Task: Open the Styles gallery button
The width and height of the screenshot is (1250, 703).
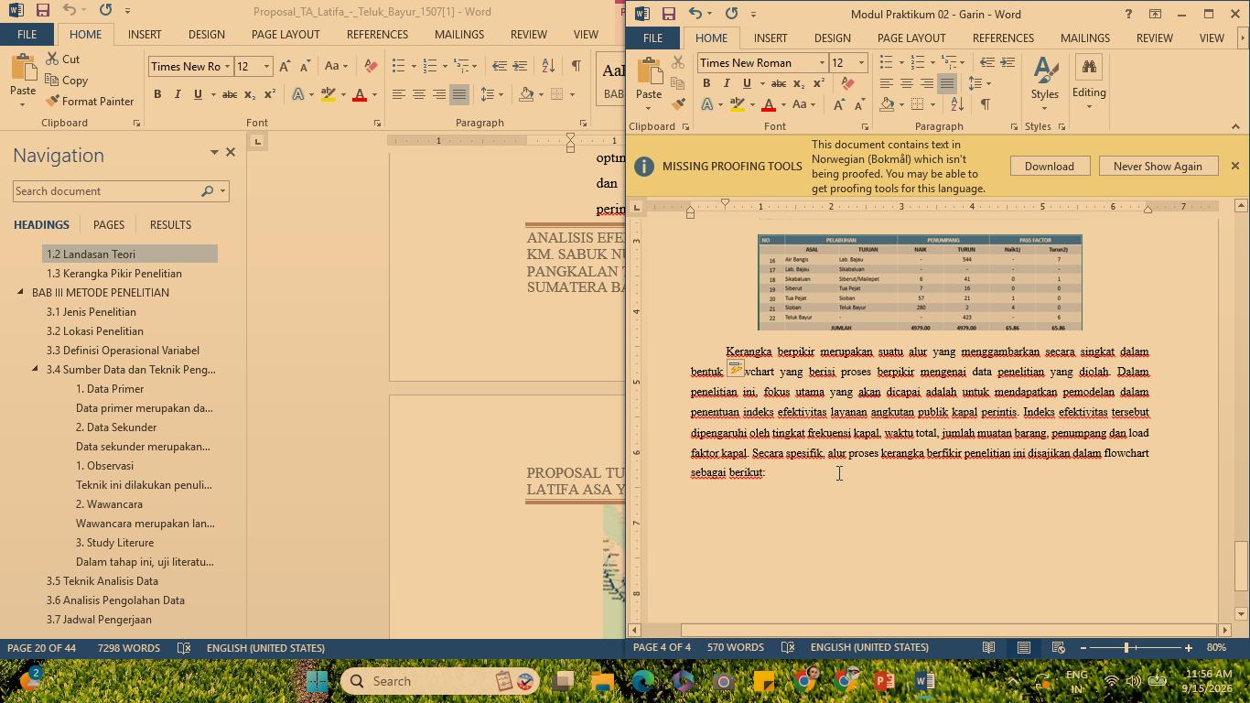Action: point(1044,81)
